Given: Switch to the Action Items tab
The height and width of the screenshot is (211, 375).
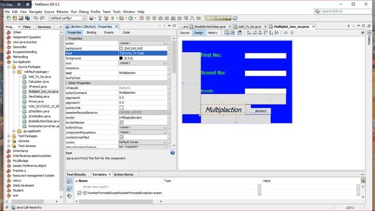Looking at the screenshot, I should [123, 175].
